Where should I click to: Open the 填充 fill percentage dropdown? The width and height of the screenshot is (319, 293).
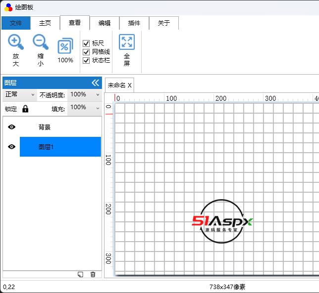pyautogui.click(x=85, y=107)
